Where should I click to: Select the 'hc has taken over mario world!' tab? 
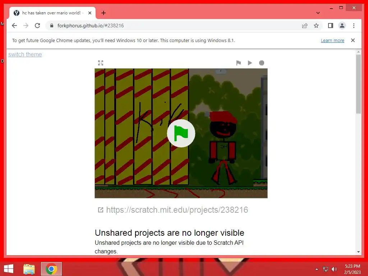point(52,13)
